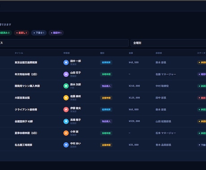Click approver 中村 取締役

(162, 86)
